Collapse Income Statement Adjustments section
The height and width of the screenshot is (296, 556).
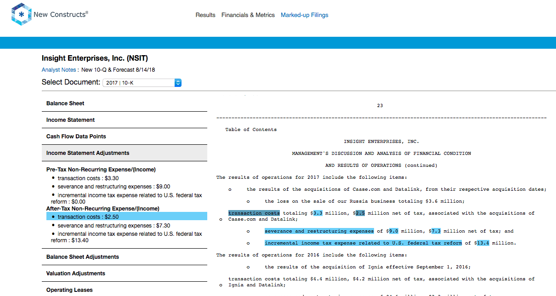pyautogui.click(x=125, y=153)
